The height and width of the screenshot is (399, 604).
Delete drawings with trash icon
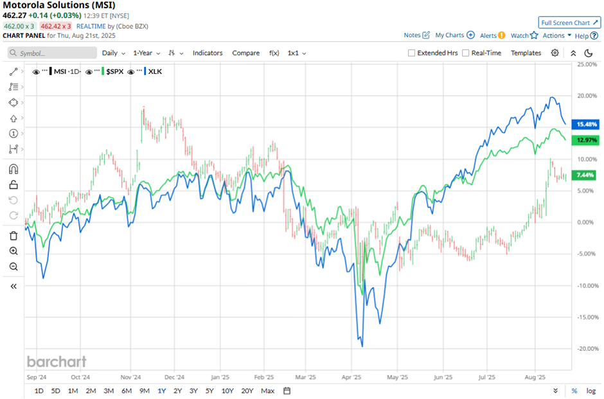[13, 236]
